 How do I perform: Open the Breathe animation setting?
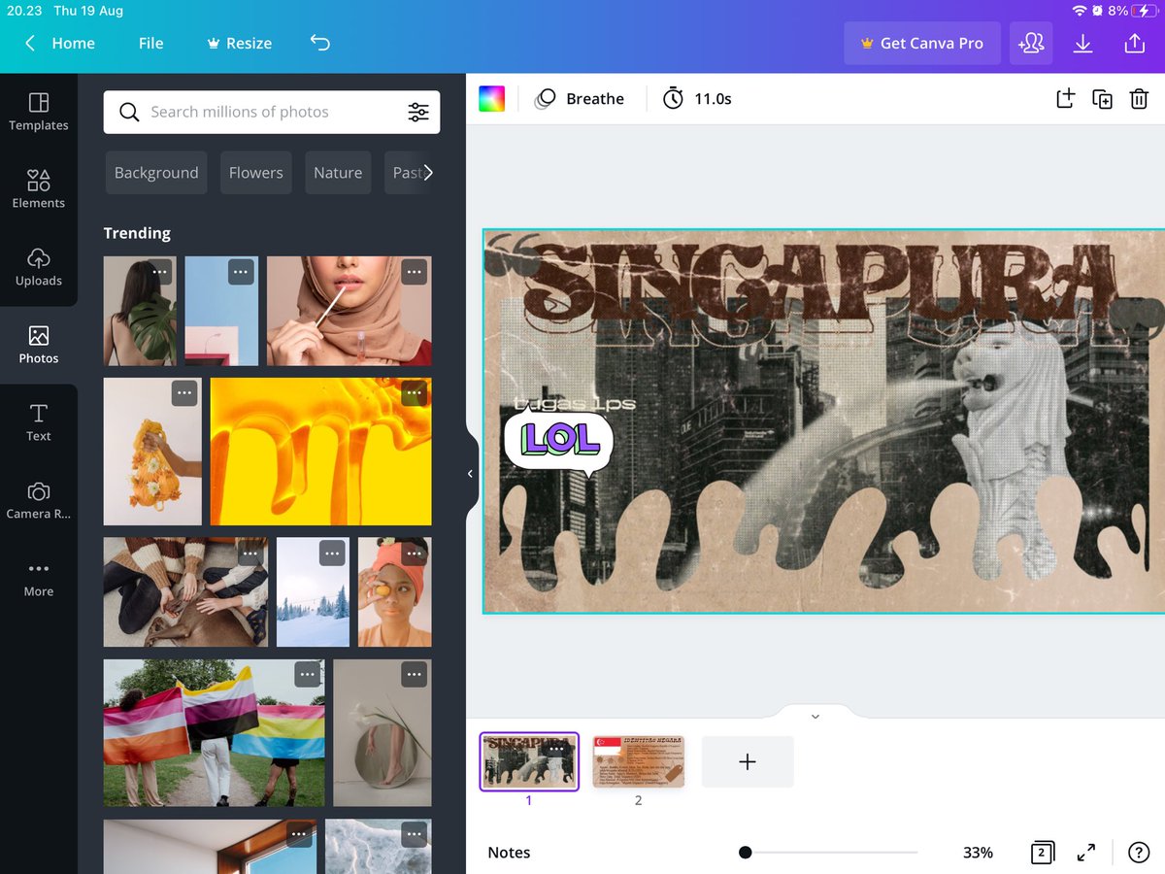click(580, 98)
